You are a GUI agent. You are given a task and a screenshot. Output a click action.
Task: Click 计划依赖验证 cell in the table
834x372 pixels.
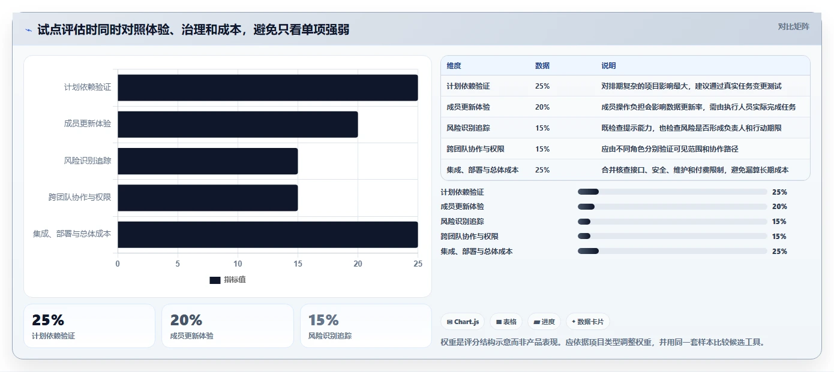tap(468, 86)
